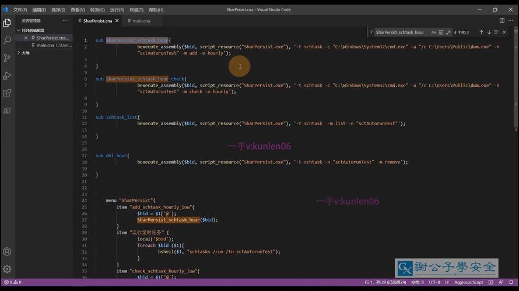
Task: Open the 查看(V) menu
Action: (x=78, y=10)
